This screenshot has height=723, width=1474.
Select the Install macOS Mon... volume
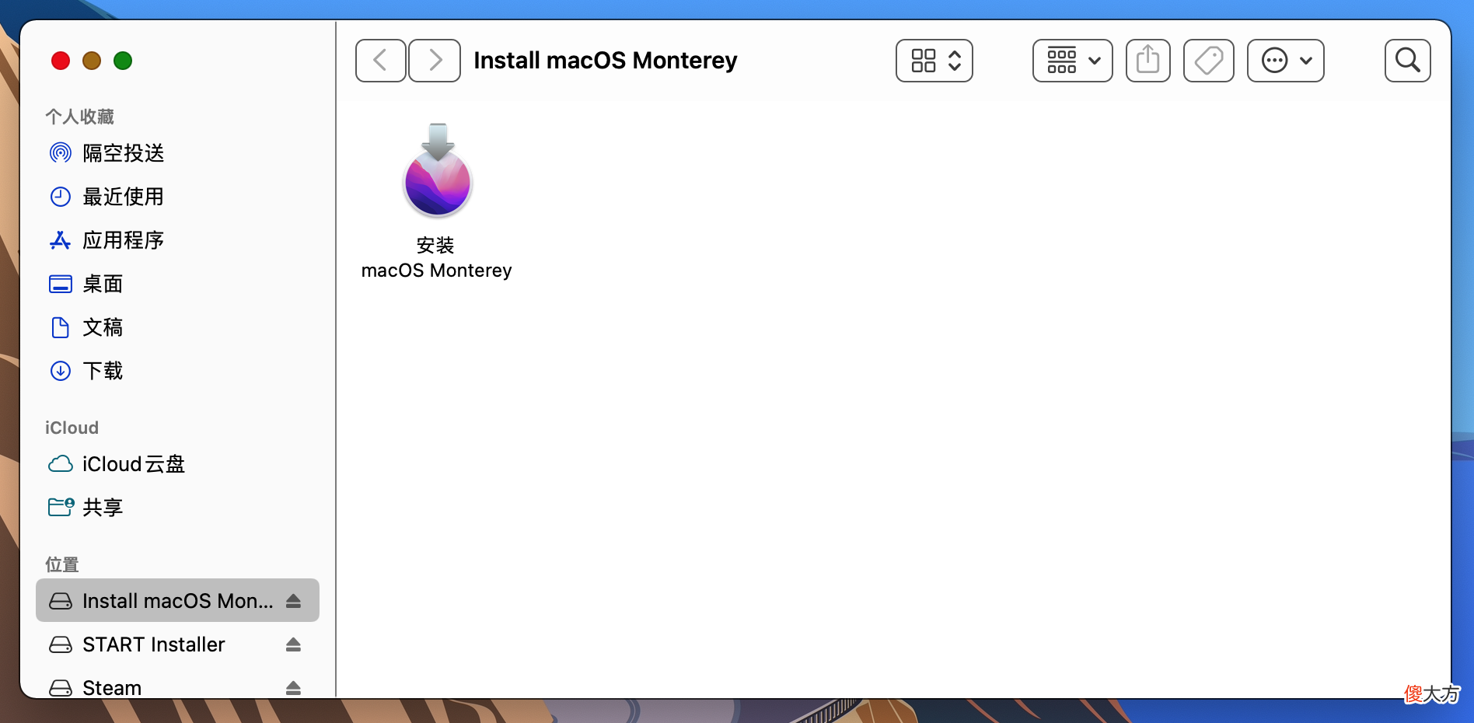177,600
